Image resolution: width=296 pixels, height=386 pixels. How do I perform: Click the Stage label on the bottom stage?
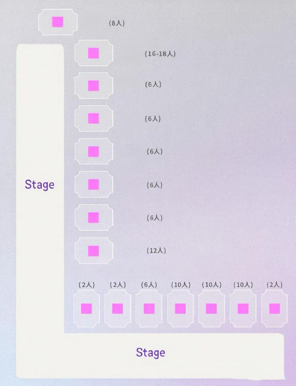pyautogui.click(x=150, y=353)
